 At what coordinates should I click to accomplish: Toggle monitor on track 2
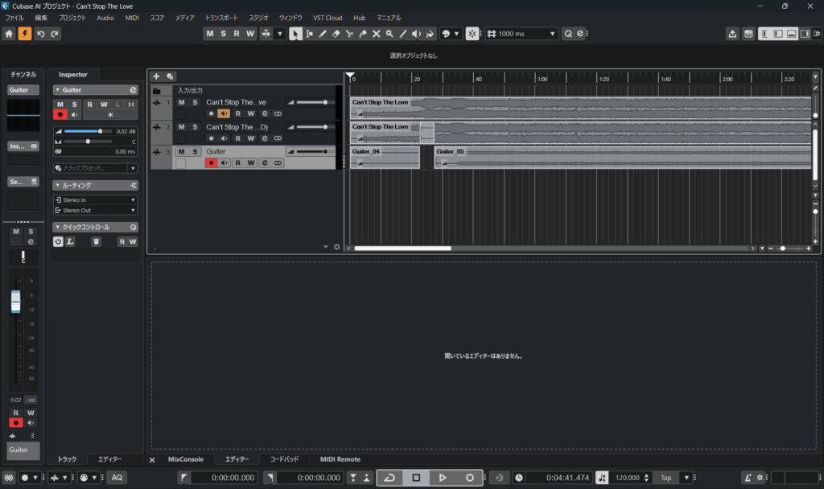[x=225, y=138]
